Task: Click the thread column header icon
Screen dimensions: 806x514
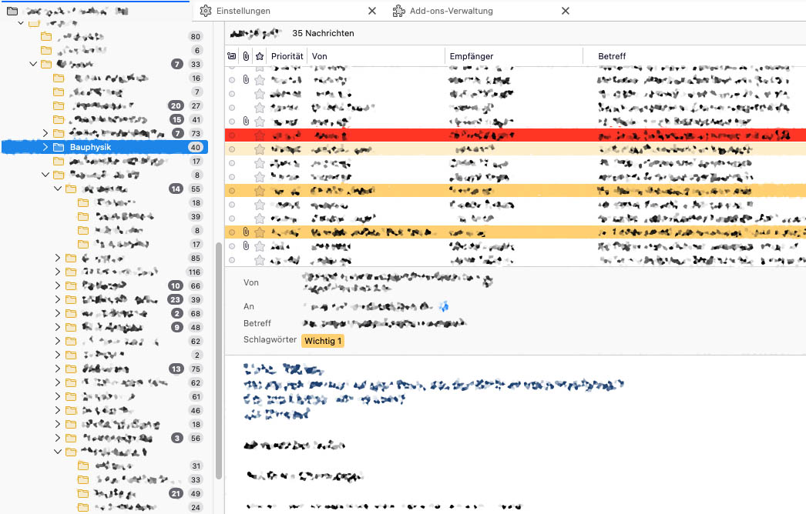Action: click(x=232, y=56)
